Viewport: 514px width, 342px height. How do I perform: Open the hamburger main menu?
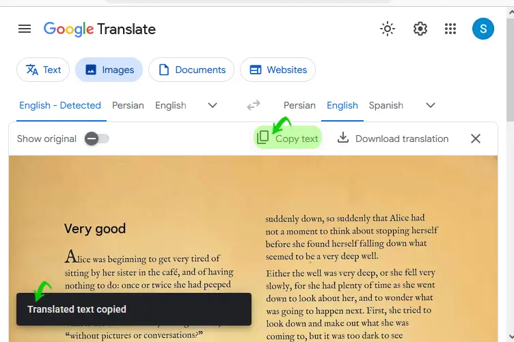pyautogui.click(x=25, y=29)
